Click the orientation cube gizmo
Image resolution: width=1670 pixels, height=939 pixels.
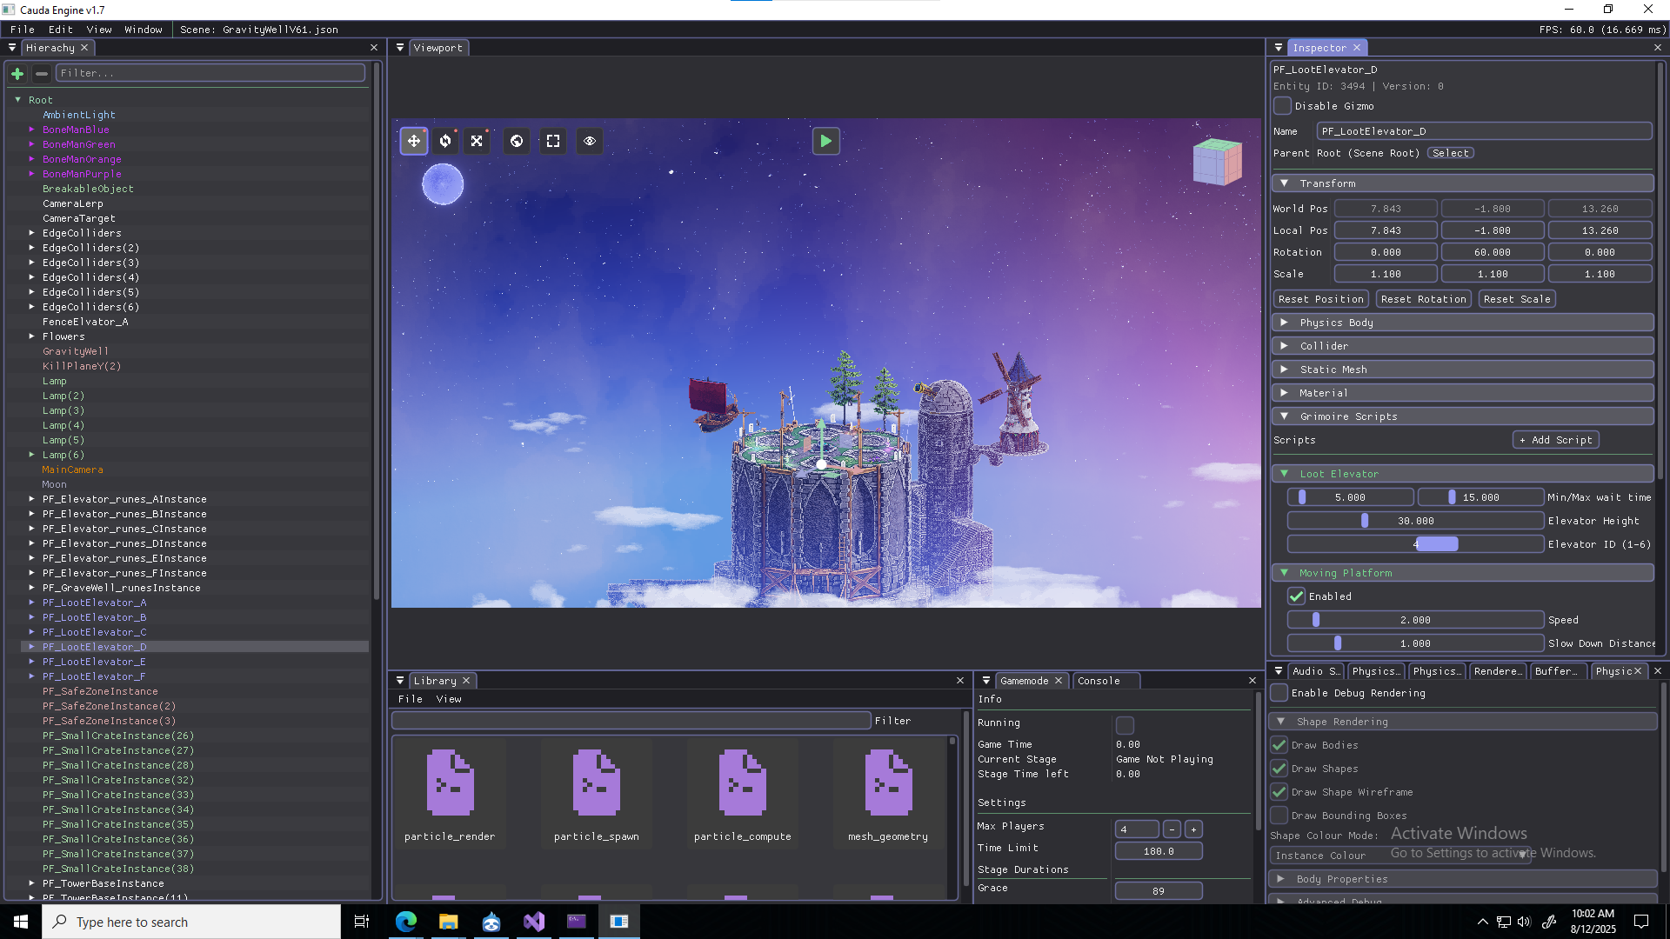pos(1216,162)
